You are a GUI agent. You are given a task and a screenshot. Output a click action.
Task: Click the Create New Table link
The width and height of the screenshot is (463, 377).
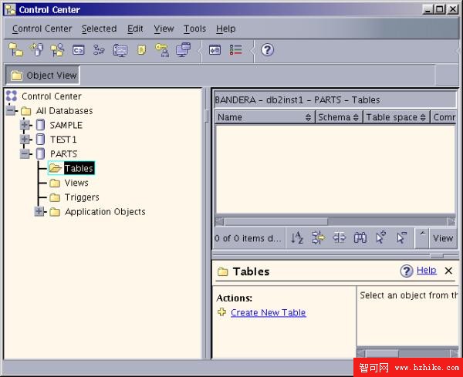268,312
